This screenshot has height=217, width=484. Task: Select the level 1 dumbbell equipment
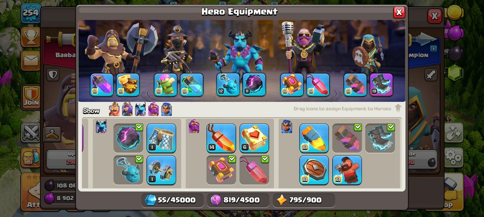161,170
